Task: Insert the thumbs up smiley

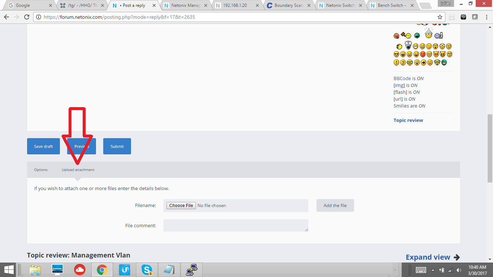Action: tap(439, 35)
